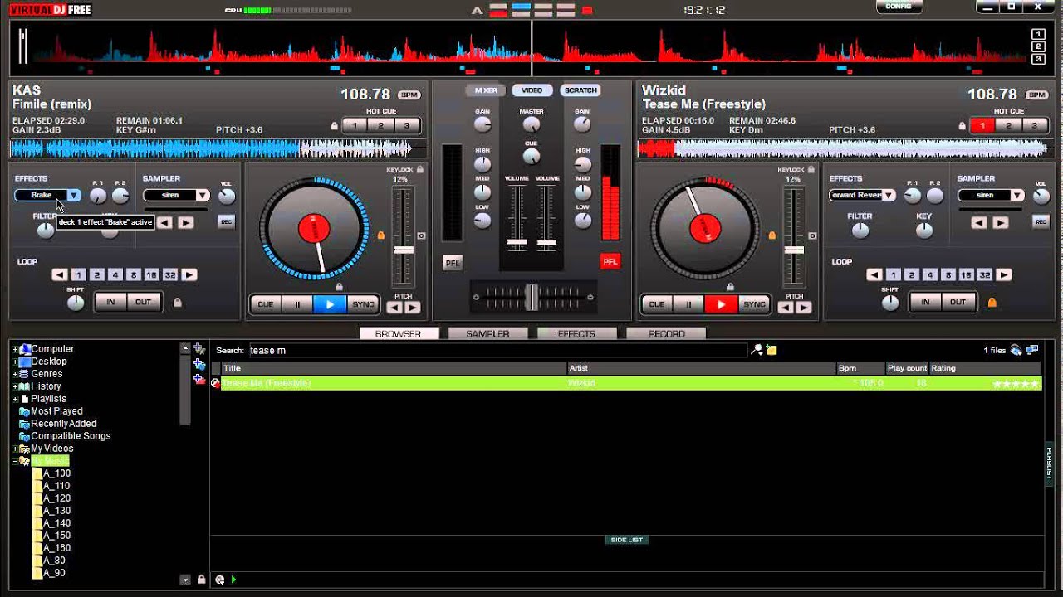
Task: Click deck 1 CUE button
Action: tap(266, 304)
